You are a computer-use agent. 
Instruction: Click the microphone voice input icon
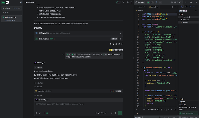(x=115, y=113)
